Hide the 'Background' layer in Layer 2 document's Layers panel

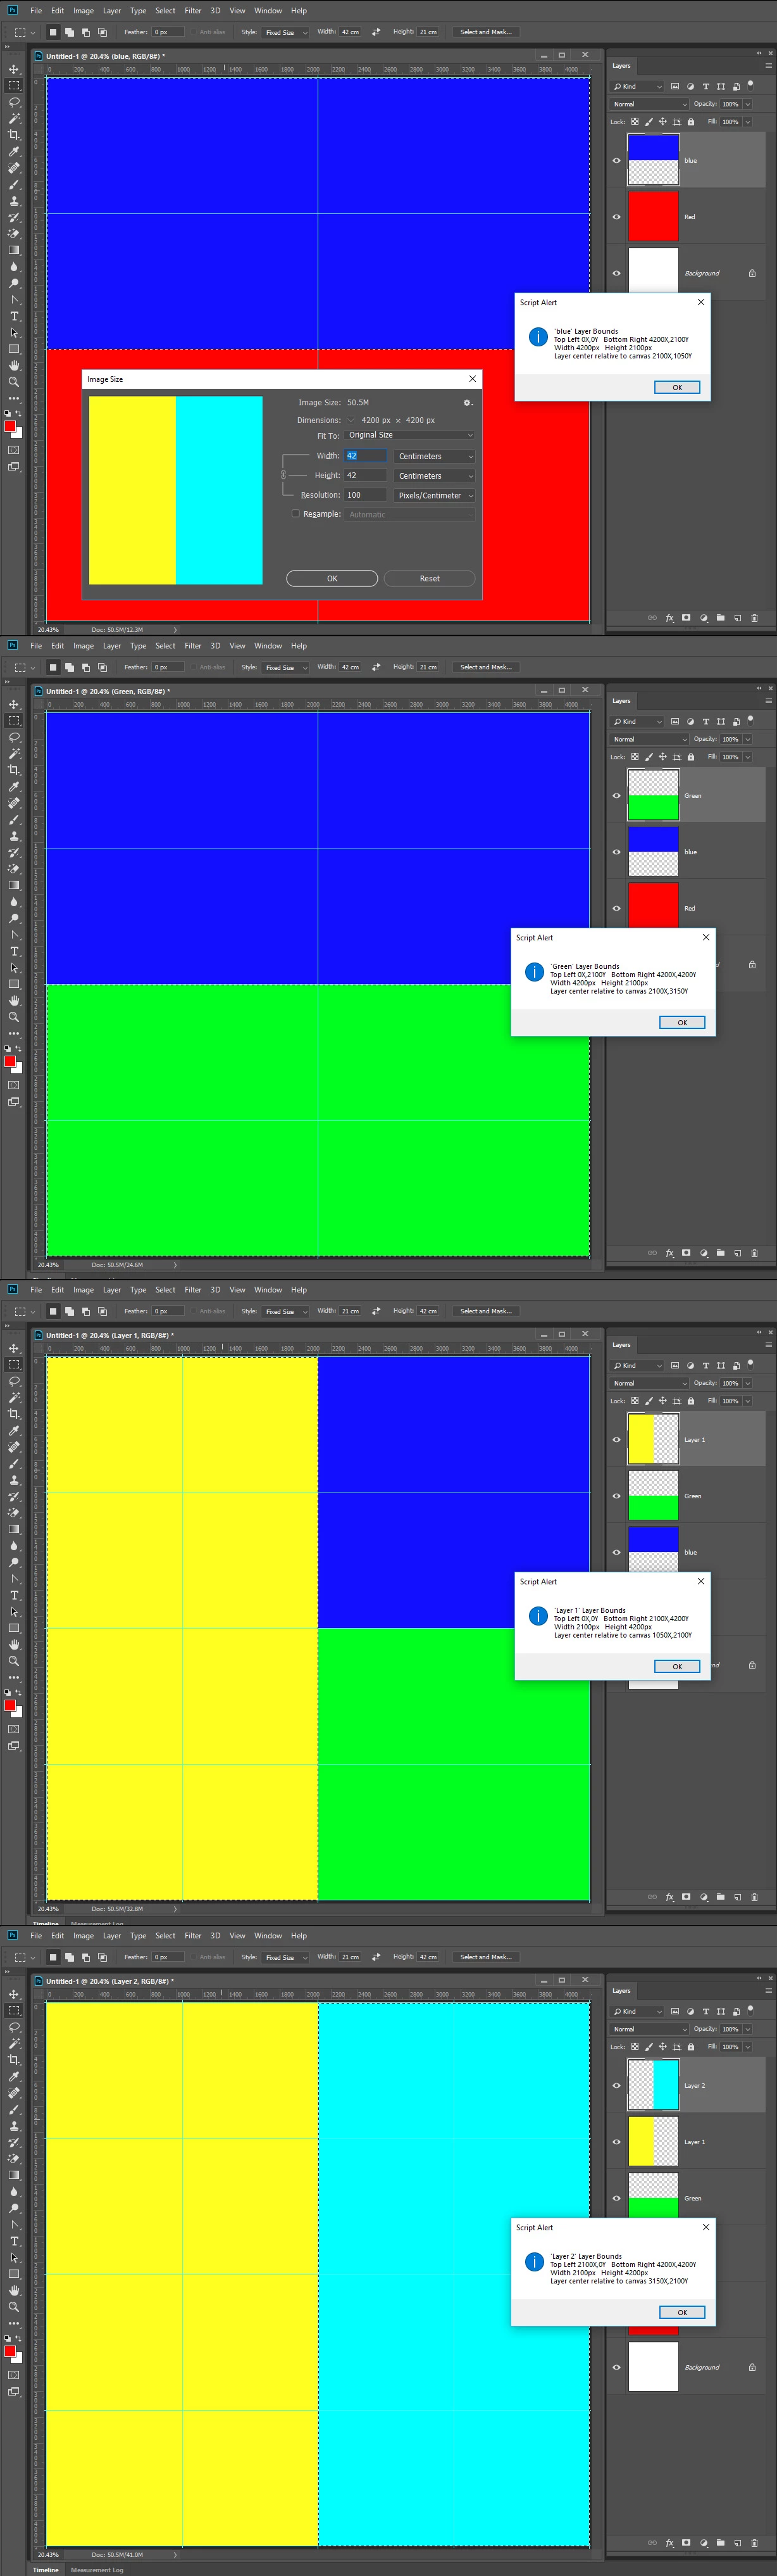pyautogui.click(x=616, y=2367)
